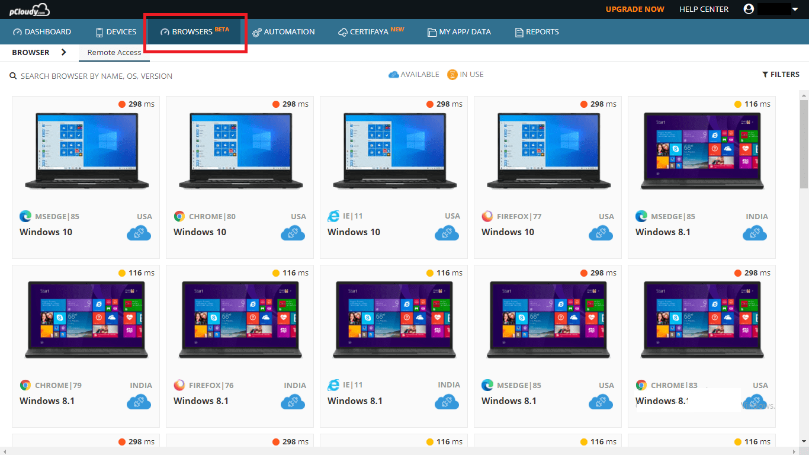
Task: Select the Remote Access sub-tab
Action: (114, 53)
